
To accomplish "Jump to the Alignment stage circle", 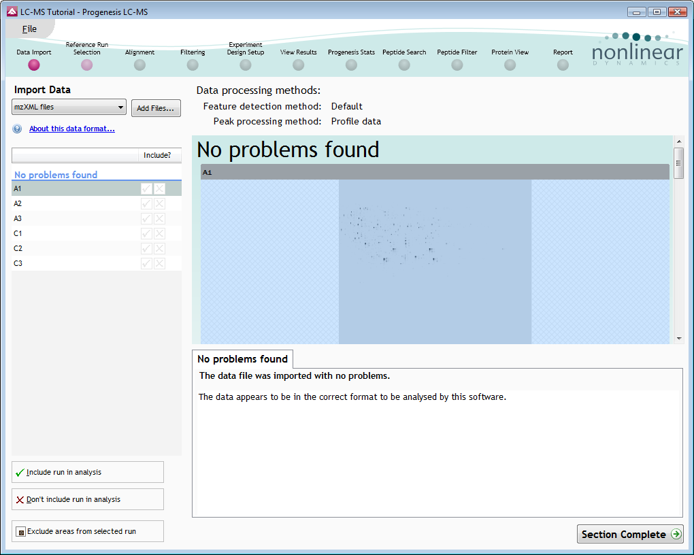I will pyautogui.click(x=139, y=65).
